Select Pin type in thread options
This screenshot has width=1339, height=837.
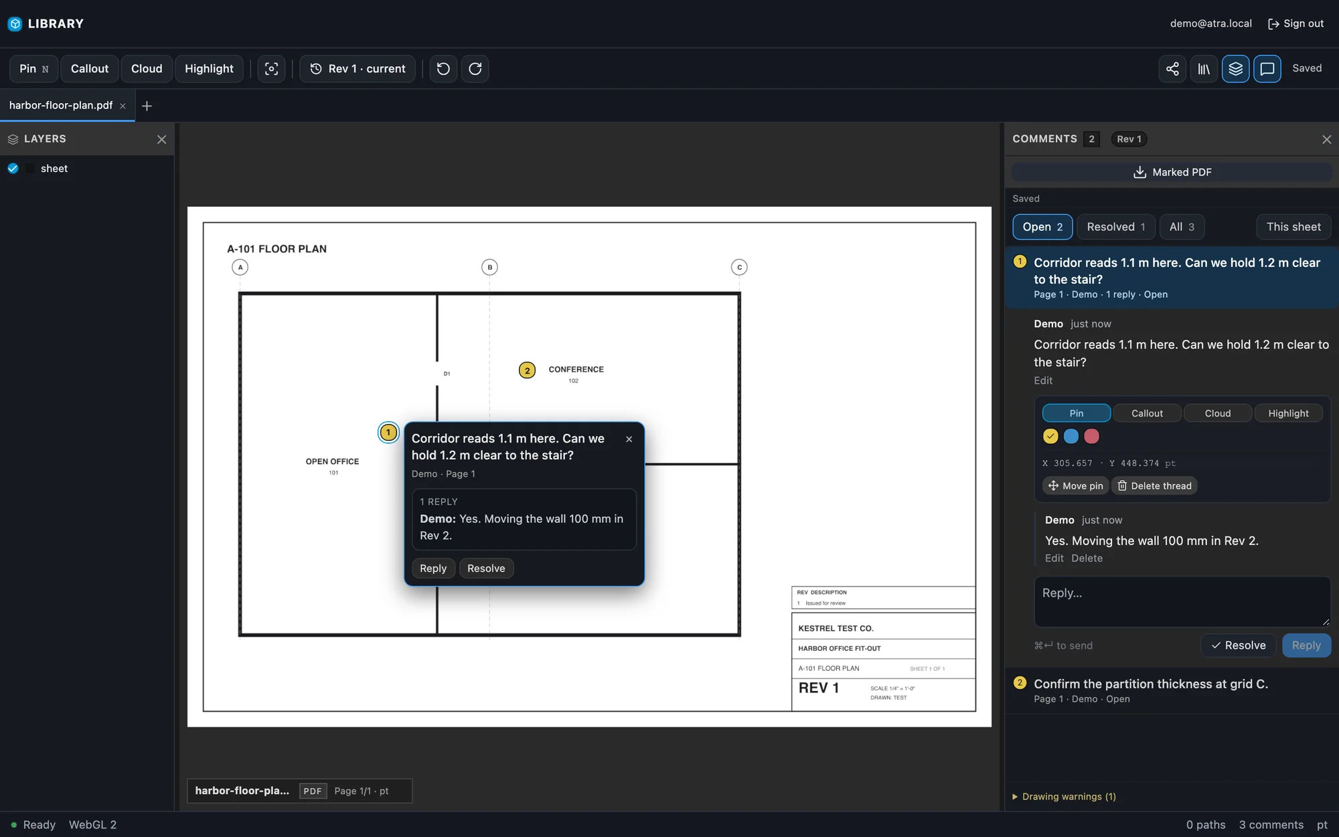[x=1076, y=413]
